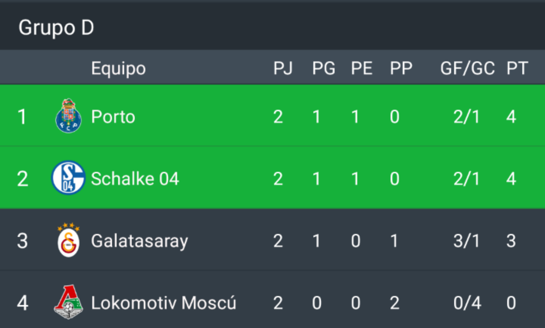Click the Schalke 04 club crest
The height and width of the screenshot is (328, 545).
[68, 178]
